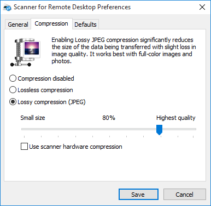211x206 pixels.
Task: Click the blue JPEG quality slider thumb
Action: [159, 130]
